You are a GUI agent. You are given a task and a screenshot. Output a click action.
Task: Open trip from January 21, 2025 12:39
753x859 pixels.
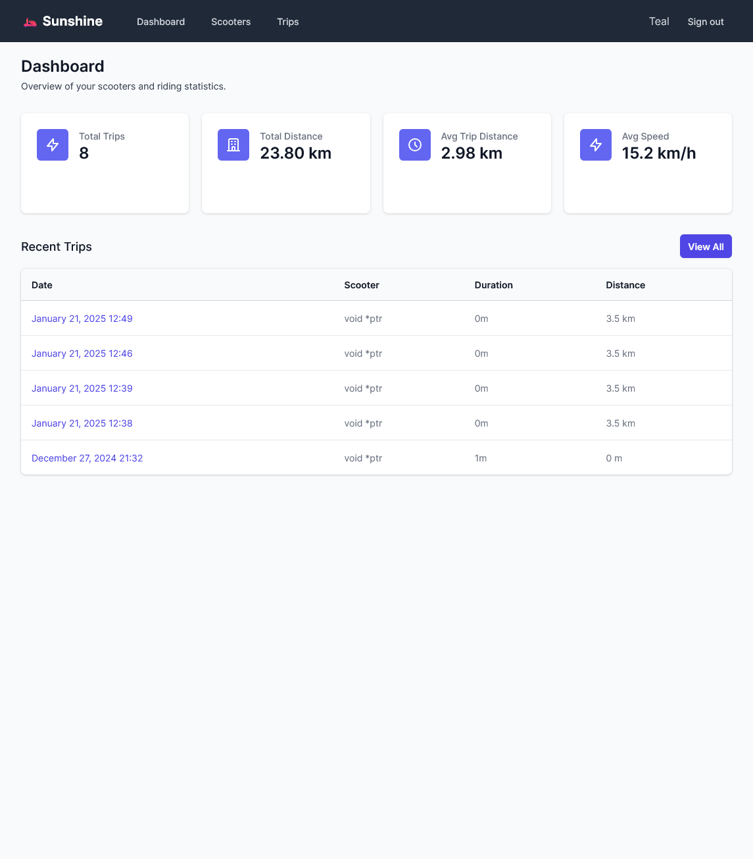point(82,388)
